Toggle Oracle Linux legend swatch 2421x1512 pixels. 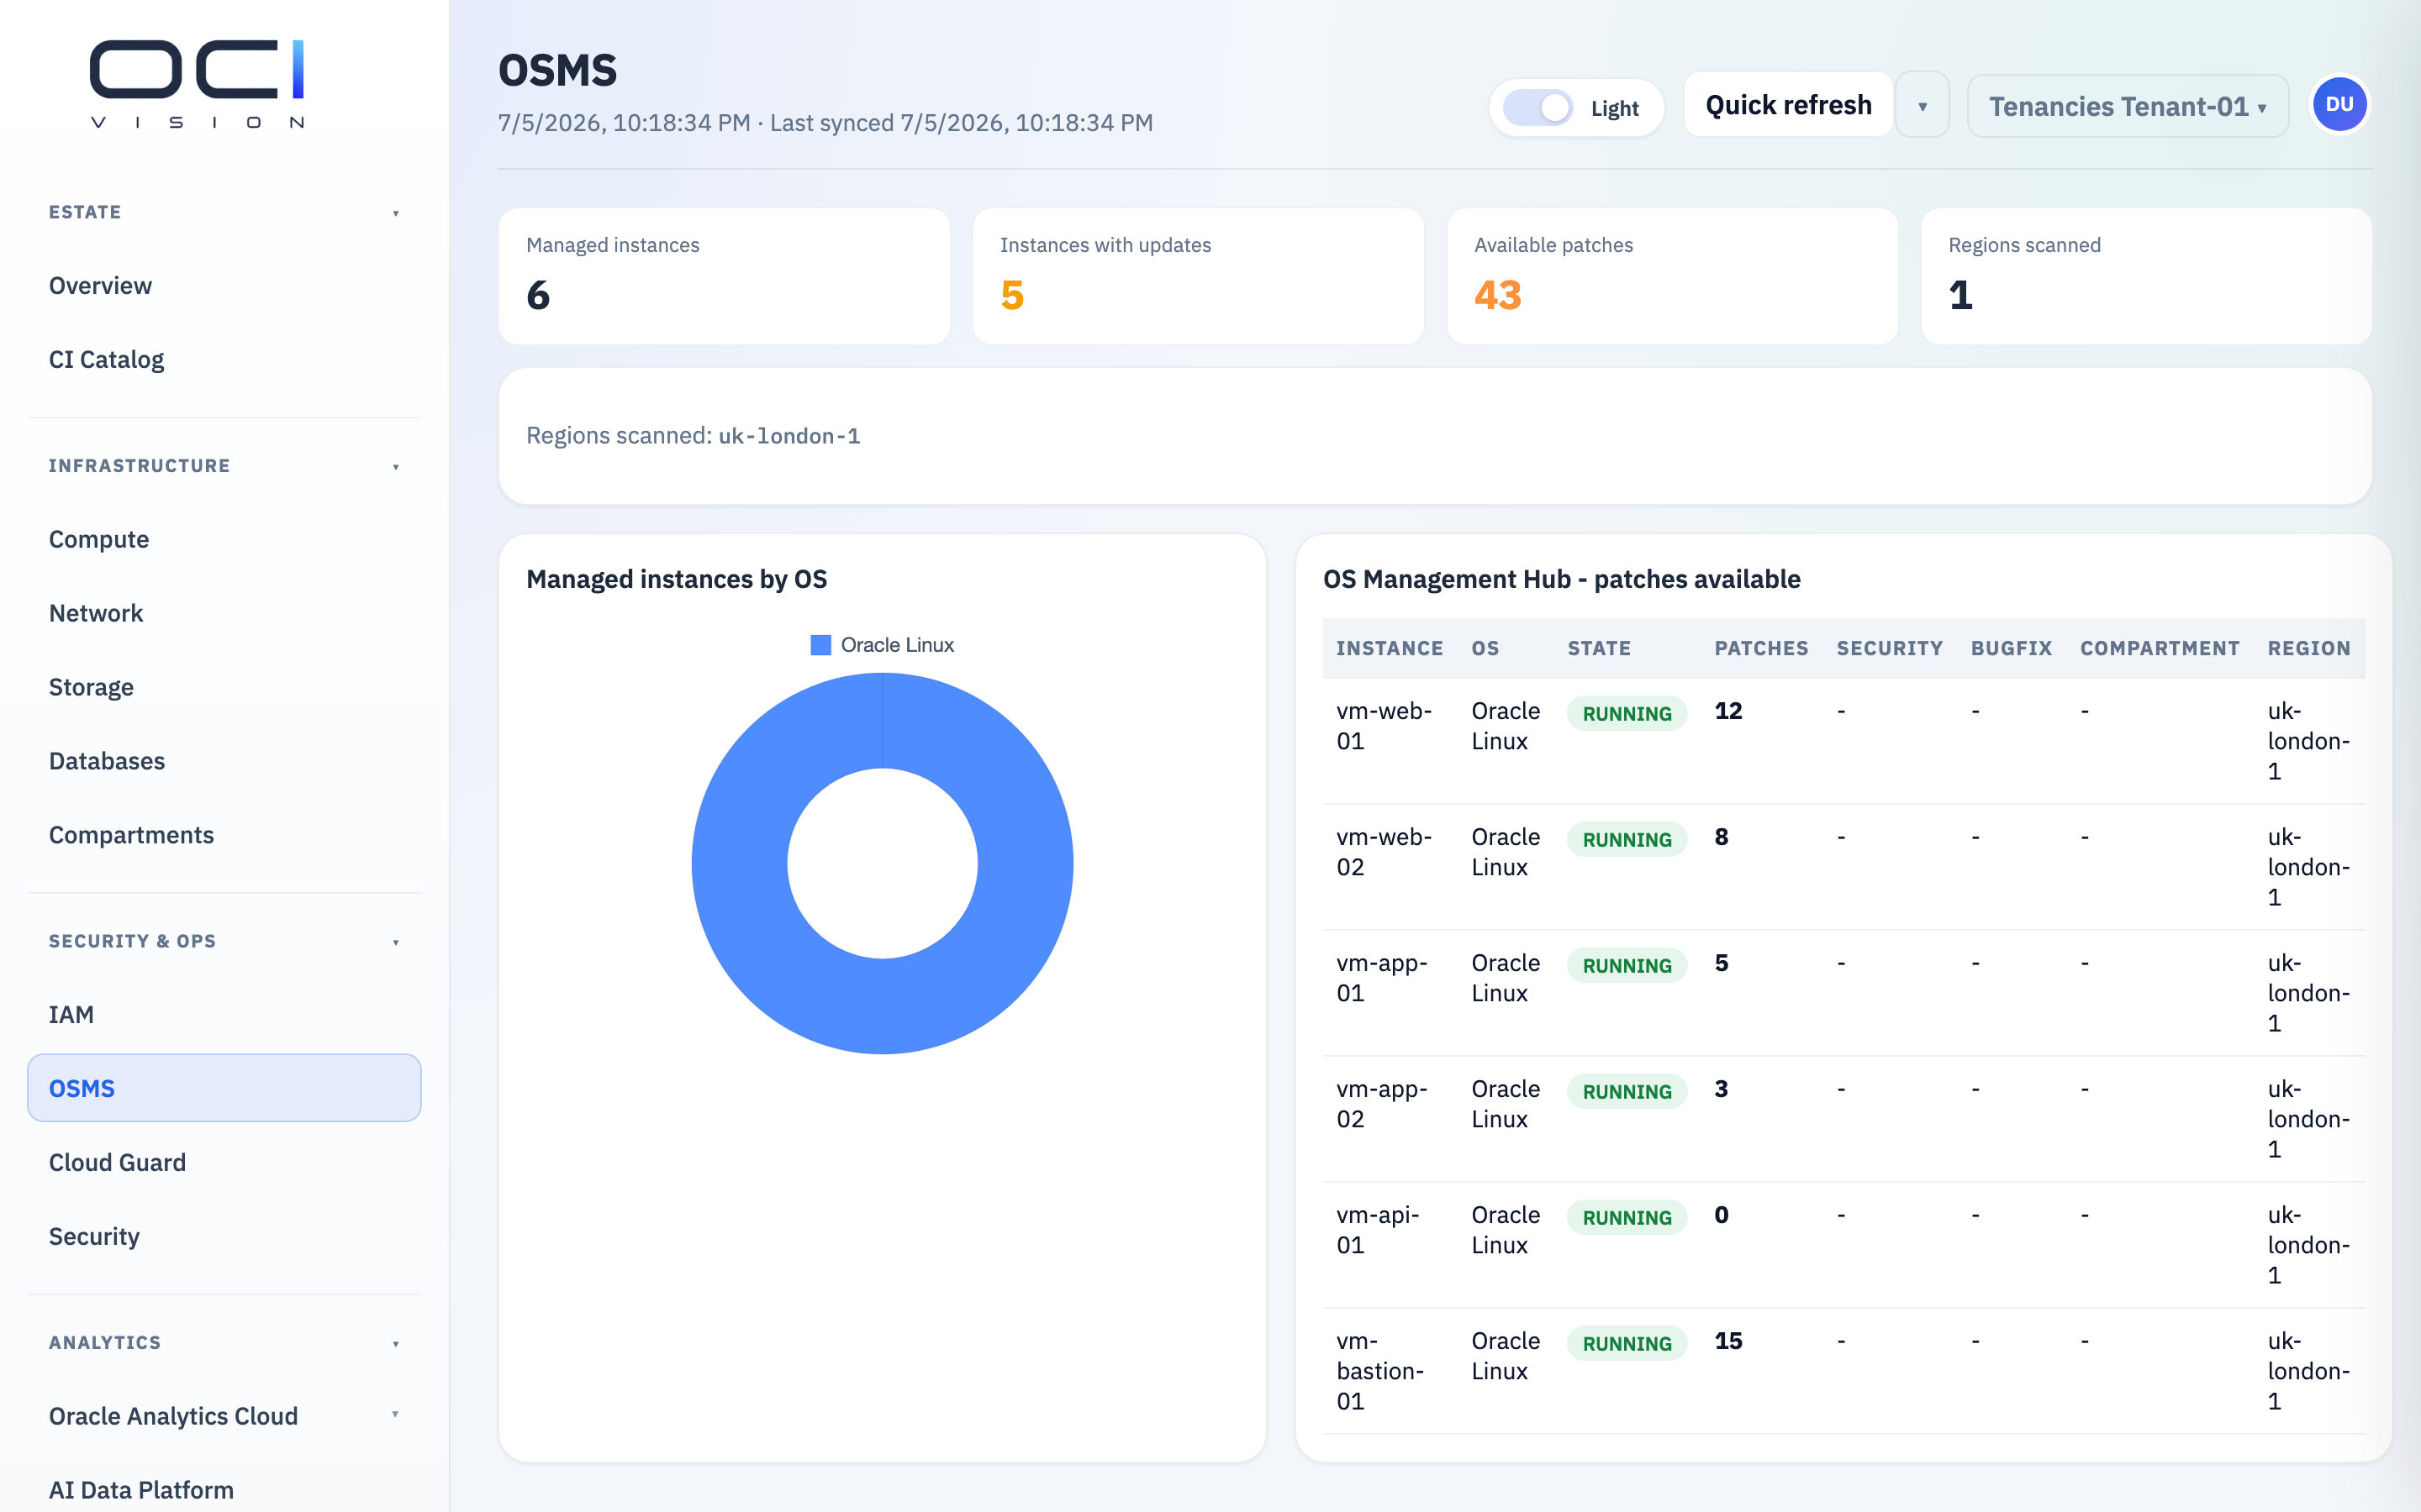tap(820, 645)
